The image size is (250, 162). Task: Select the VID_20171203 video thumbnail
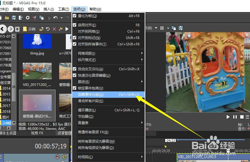(x=37, y=71)
